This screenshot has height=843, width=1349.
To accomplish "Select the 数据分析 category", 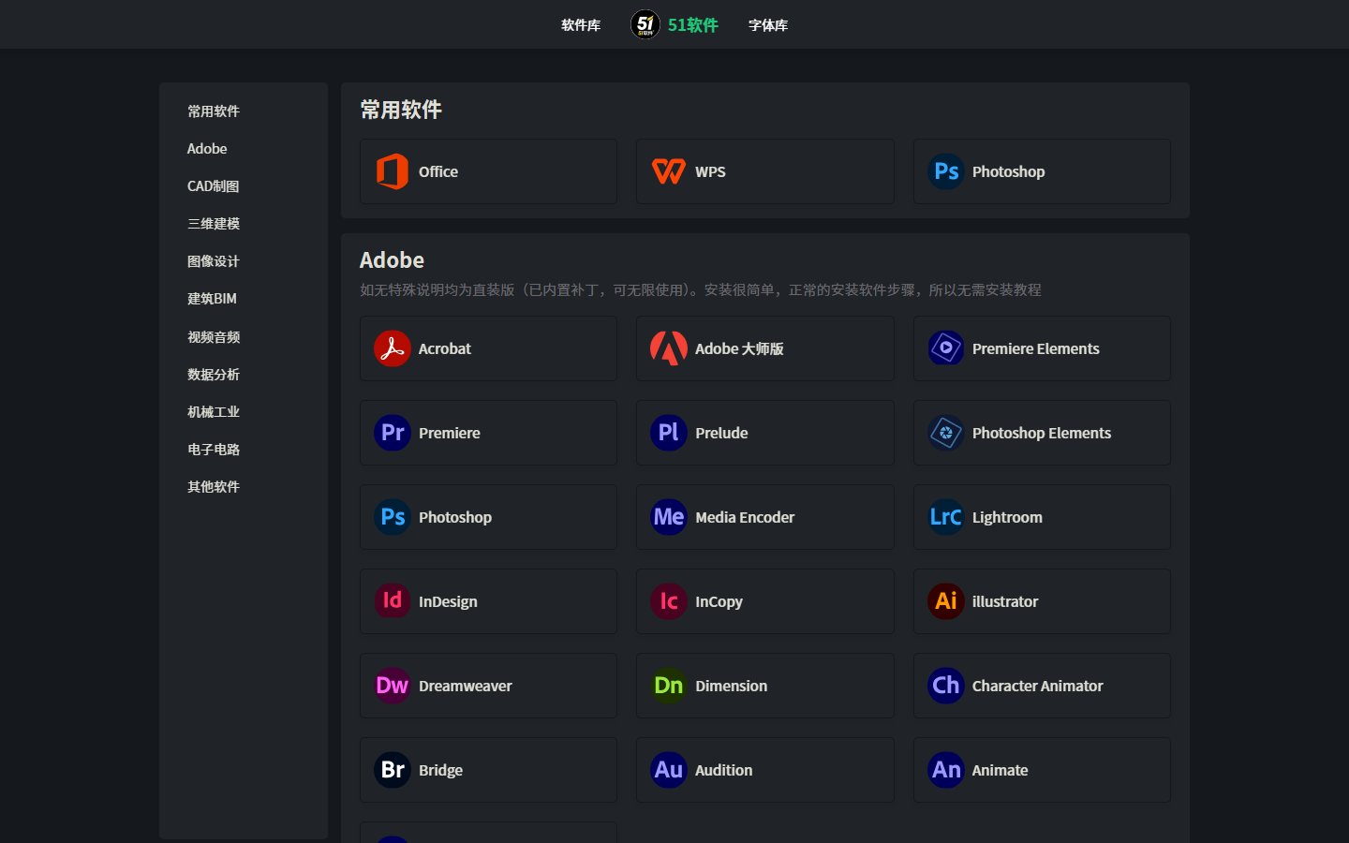I will coord(214,375).
